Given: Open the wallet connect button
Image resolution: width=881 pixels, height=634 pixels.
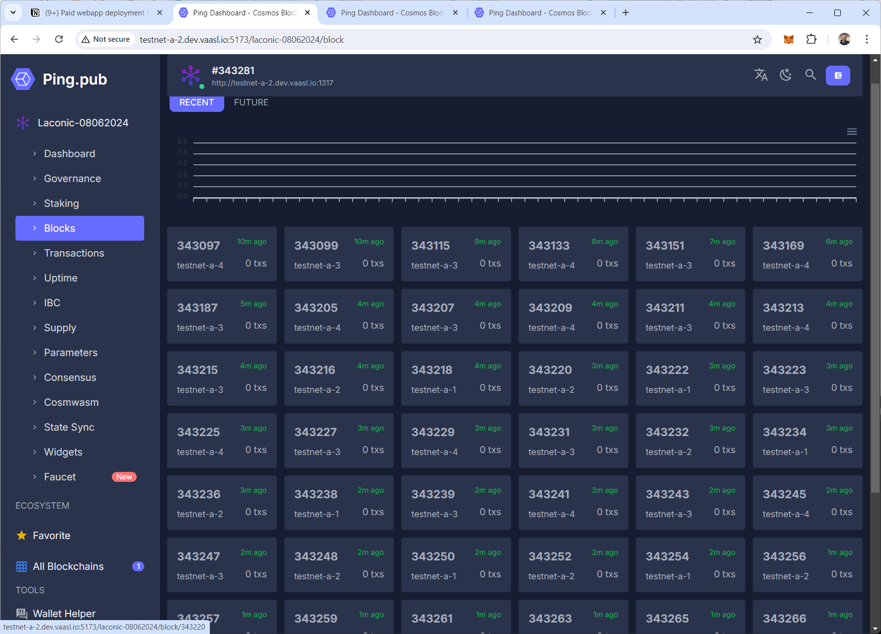Looking at the screenshot, I should point(838,76).
